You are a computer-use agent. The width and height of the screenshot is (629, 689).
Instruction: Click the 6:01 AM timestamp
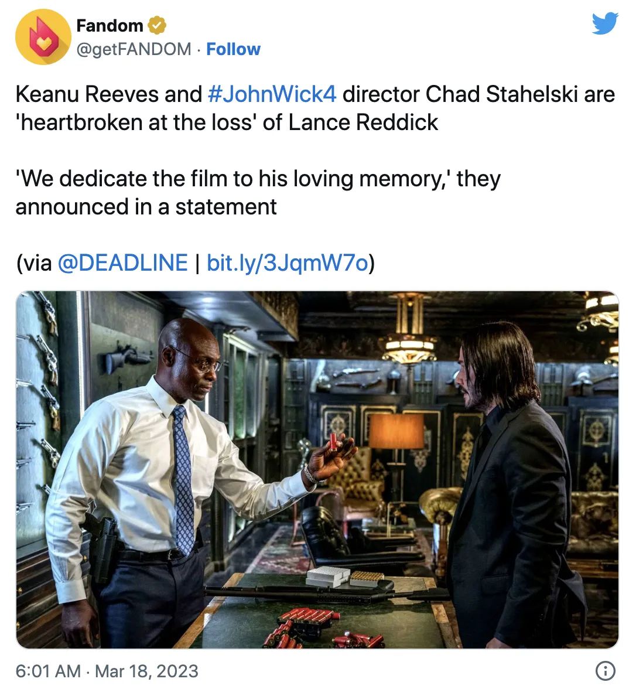[48, 671]
